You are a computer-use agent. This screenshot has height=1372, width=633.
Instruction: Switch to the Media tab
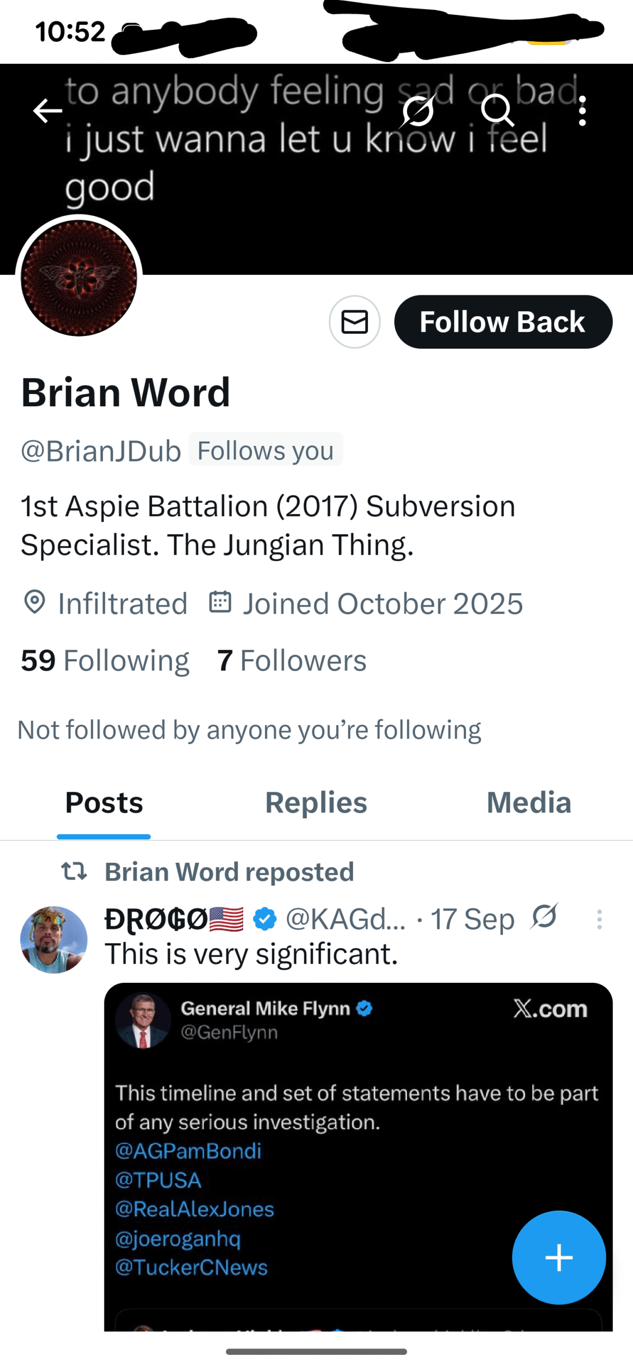click(529, 802)
